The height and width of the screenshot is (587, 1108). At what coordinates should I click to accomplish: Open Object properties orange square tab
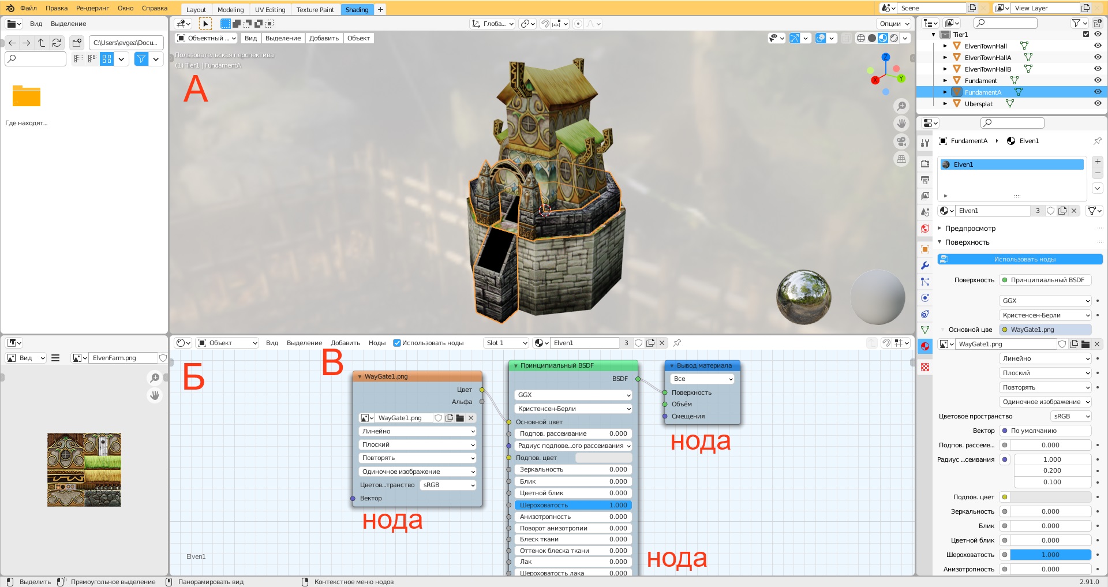pyautogui.click(x=925, y=249)
